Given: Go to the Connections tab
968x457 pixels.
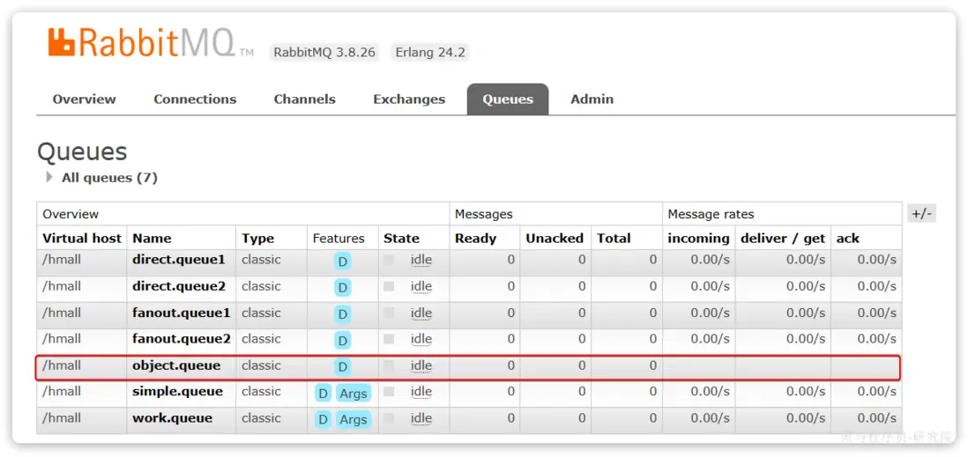Looking at the screenshot, I should pyautogui.click(x=195, y=100).
